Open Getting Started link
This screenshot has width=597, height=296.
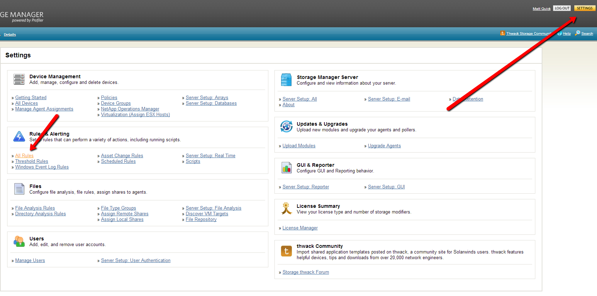31,98
